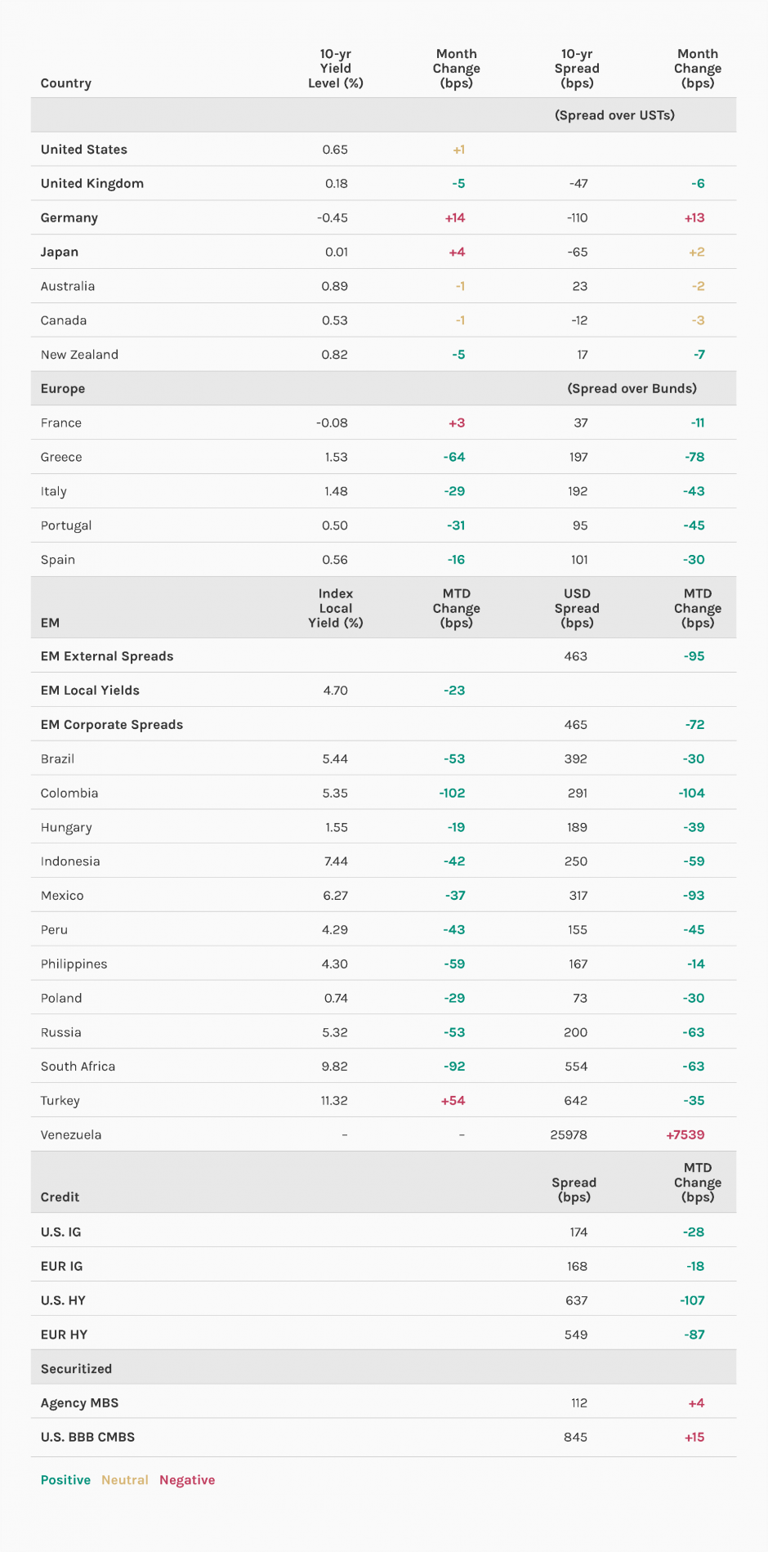Click the Spread over USTs label
This screenshot has width=768, height=1552.
click(x=614, y=115)
